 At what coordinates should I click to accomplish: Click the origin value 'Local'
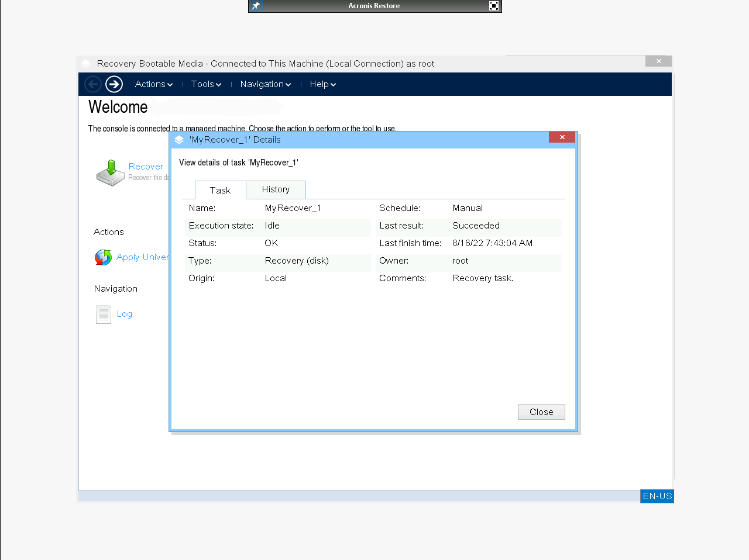(276, 278)
